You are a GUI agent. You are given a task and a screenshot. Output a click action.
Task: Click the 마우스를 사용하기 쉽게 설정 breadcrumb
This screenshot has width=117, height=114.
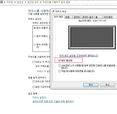click(56, 2)
